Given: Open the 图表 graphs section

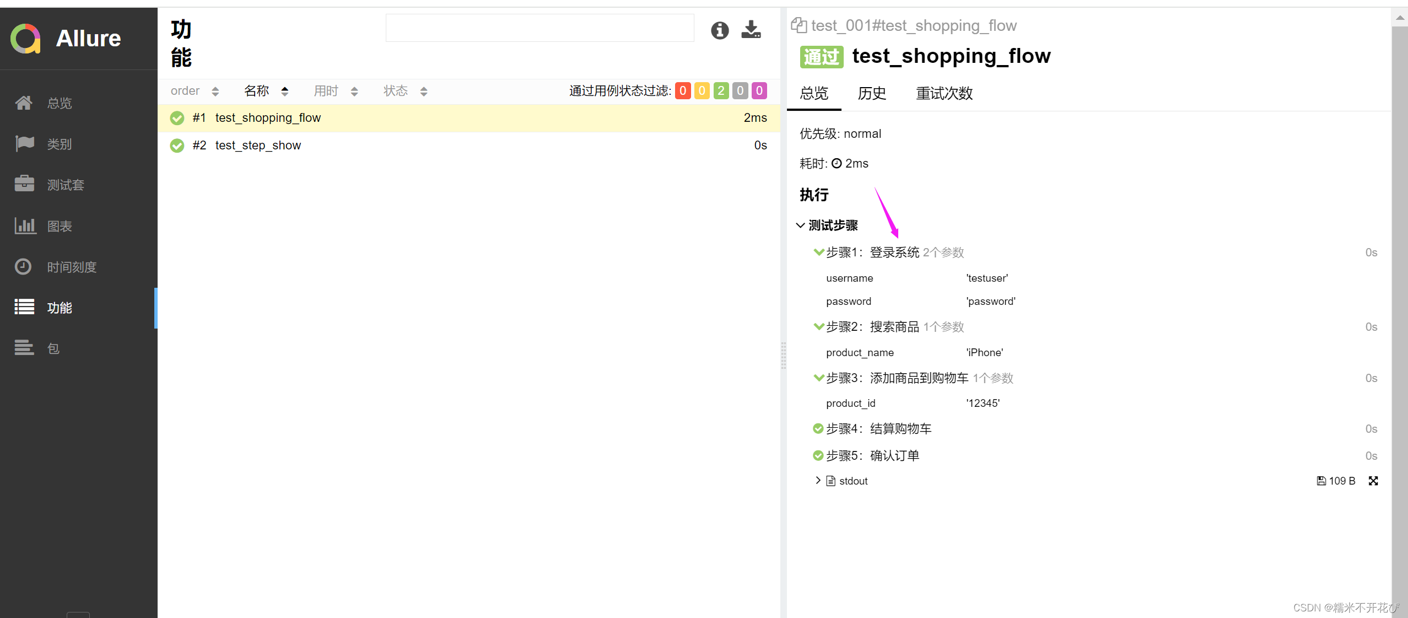Looking at the screenshot, I should pyautogui.click(x=60, y=225).
